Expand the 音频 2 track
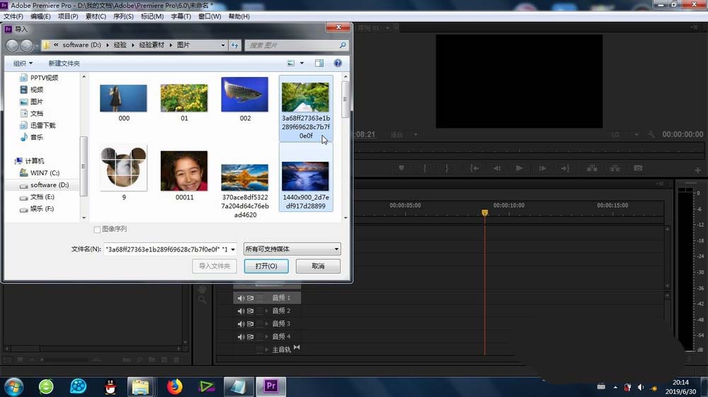Screen dimensions: 708x397 click(266, 311)
